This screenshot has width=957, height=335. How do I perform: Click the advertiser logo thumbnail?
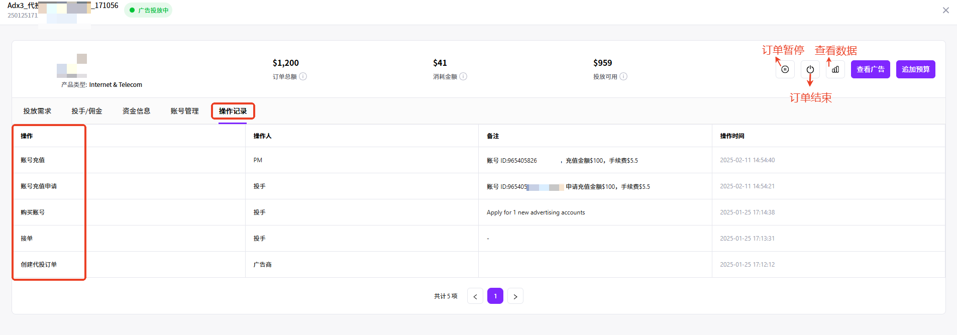coord(72,65)
